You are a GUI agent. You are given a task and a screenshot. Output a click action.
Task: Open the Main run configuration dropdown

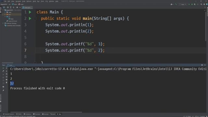click(x=183, y=4)
